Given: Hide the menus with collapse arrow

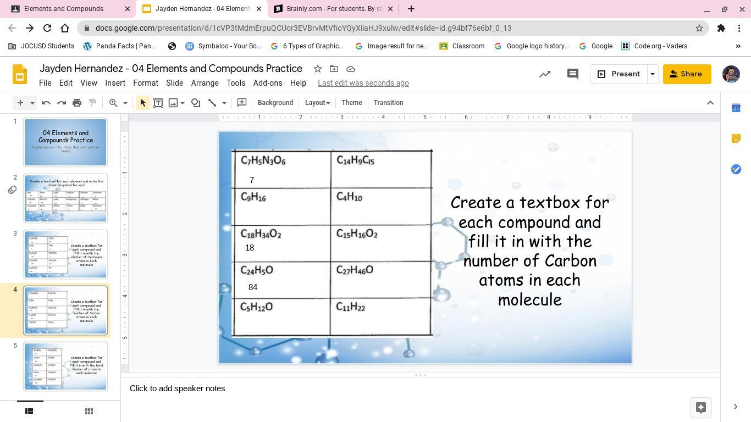Looking at the screenshot, I should [x=710, y=103].
